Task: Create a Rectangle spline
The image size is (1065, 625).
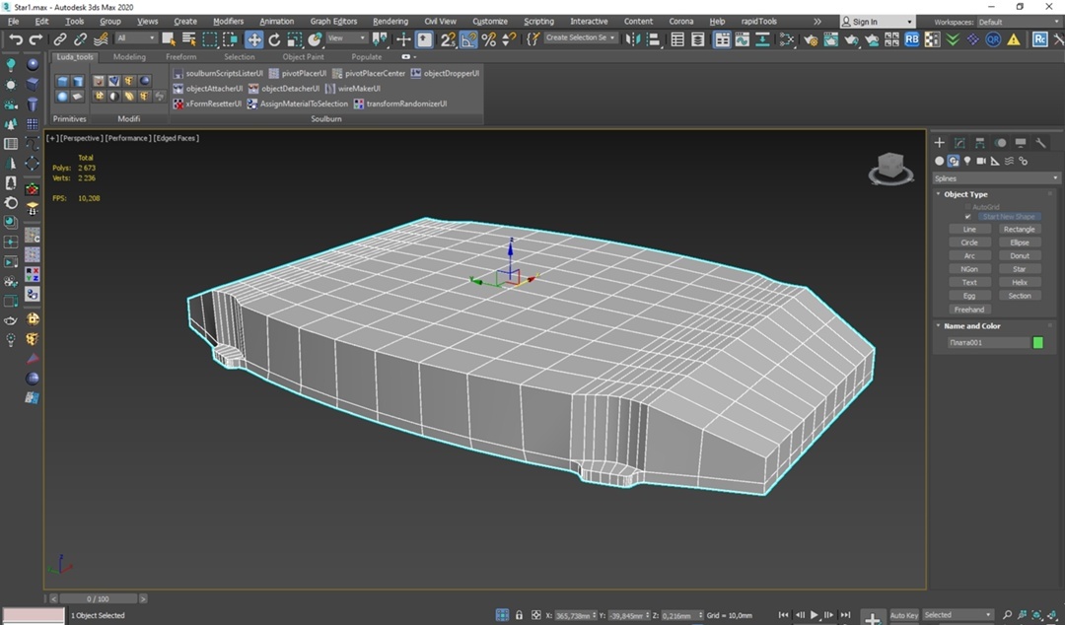Action: pos(1020,230)
